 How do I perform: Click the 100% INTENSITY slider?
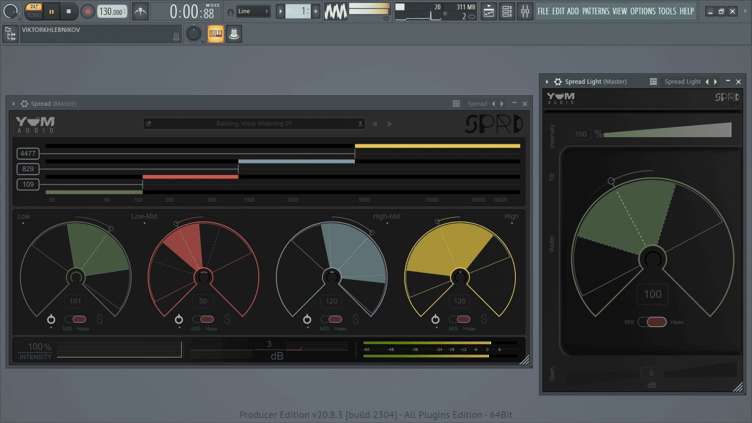[119, 349]
